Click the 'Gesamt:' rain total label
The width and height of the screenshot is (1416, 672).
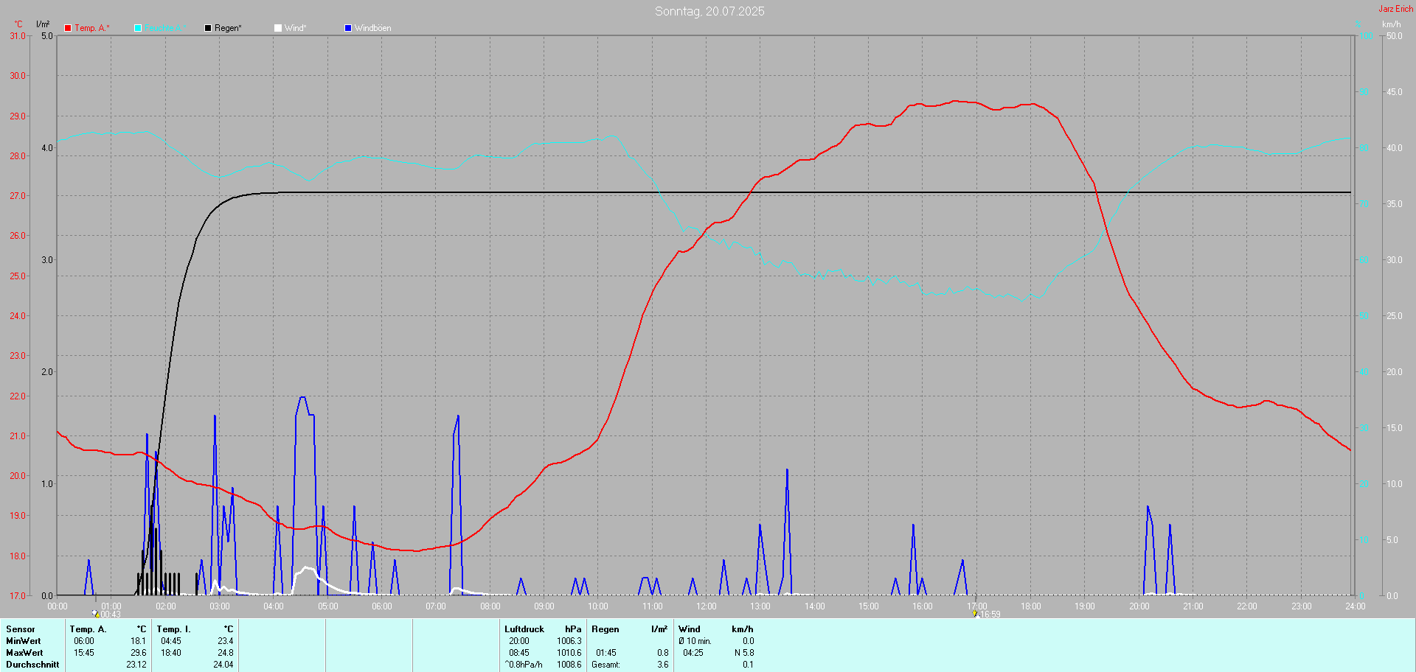606,665
